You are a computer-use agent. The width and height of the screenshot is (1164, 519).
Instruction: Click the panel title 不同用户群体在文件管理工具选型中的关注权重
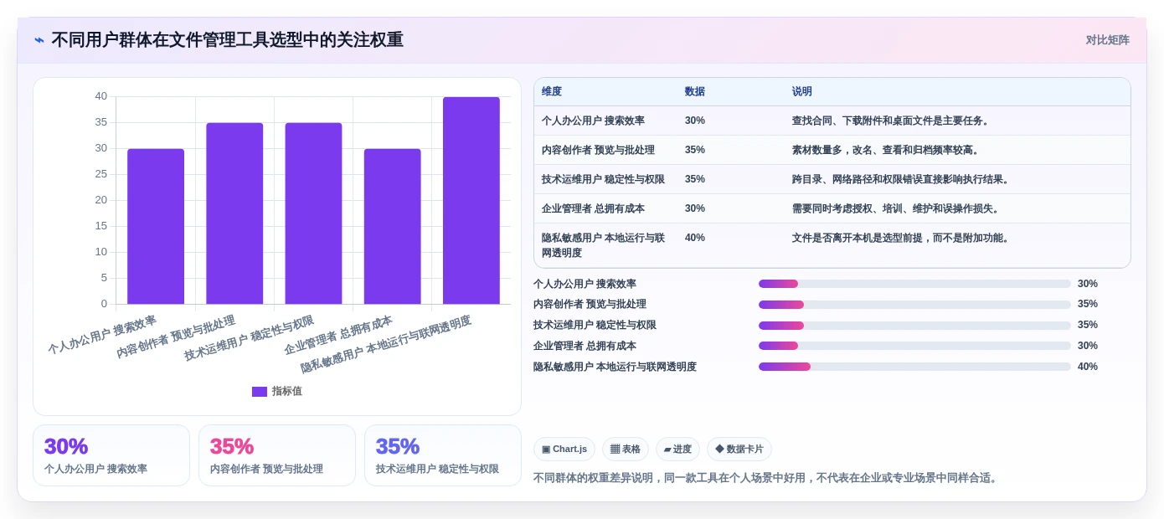tap(227, 39)
